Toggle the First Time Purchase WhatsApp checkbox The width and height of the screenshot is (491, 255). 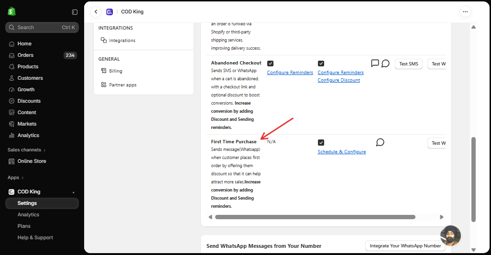tap(321, 143)
